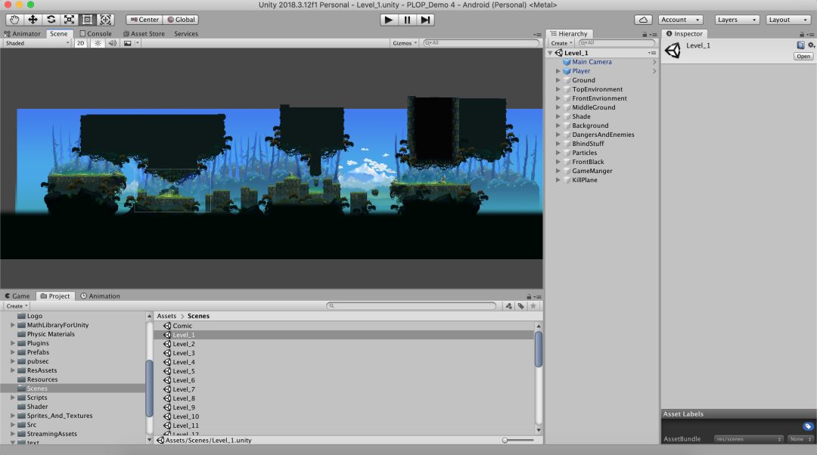The image size is (817, 455).
Task: Select the Rotate tool
Action: (x=51, y=20)
